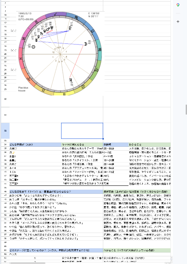Select row header 30
Viewport: 187px width, 264px height.
coord(5,99)
